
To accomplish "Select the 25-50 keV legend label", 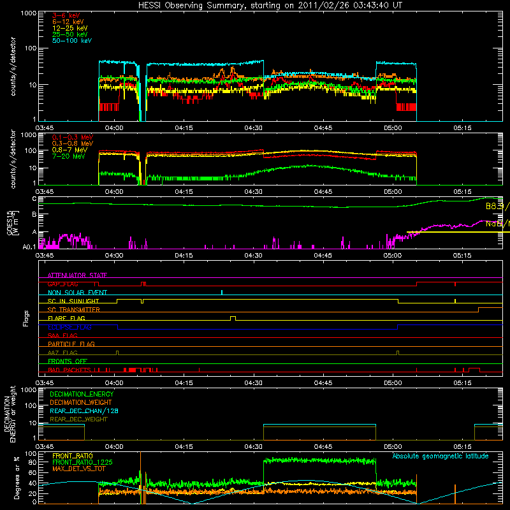I will [70, 34].
